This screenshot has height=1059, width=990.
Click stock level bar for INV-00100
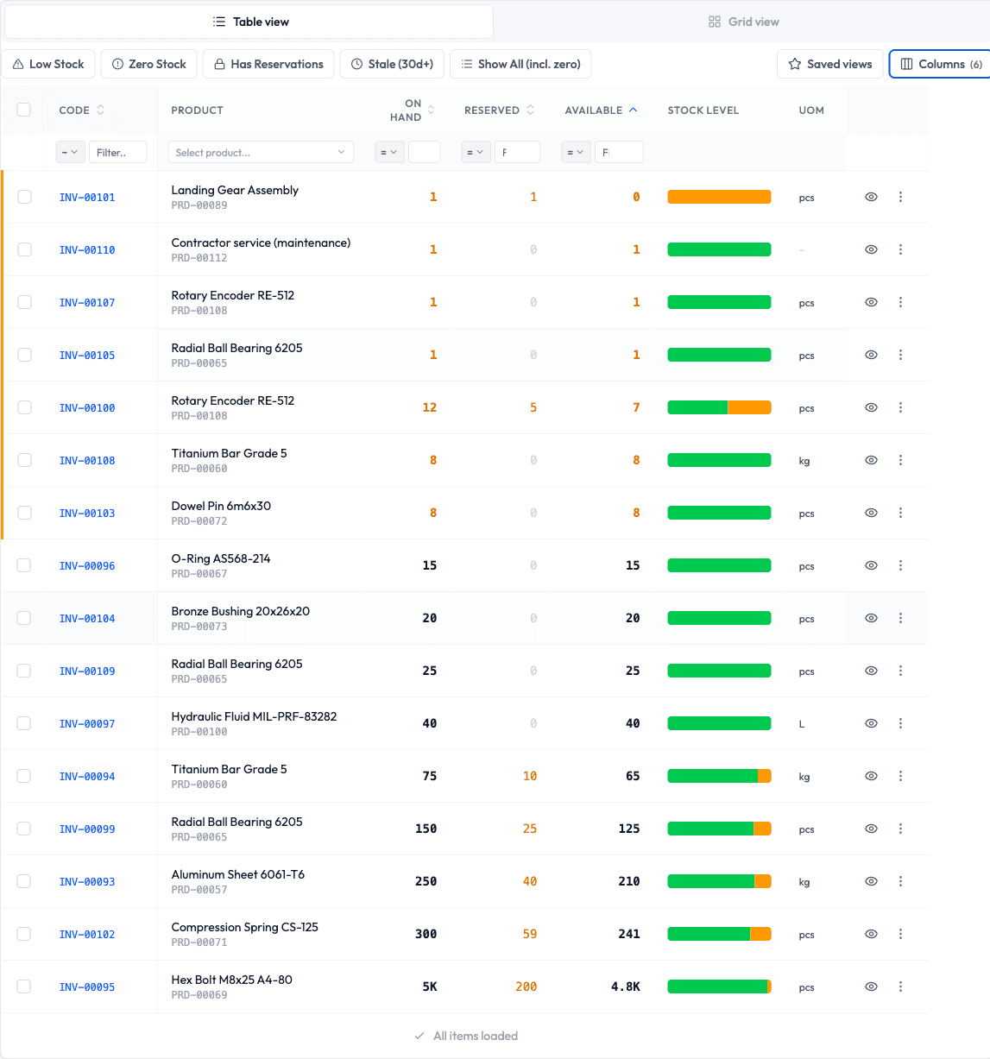point(719,407)
